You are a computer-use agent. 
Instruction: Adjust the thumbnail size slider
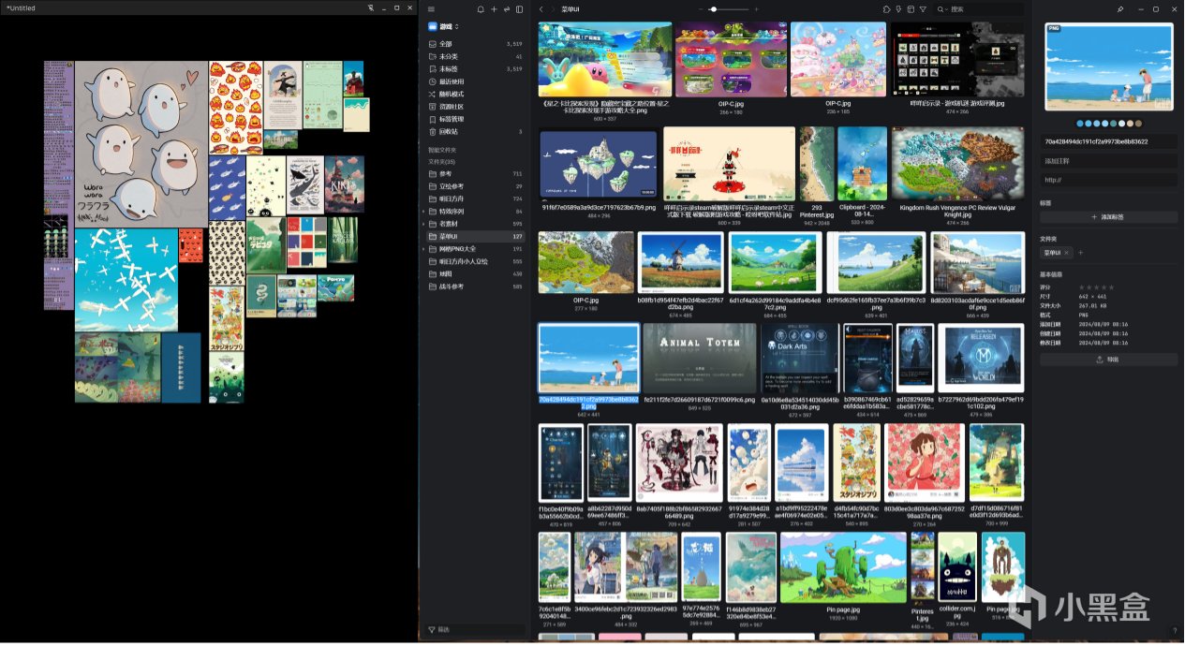click(729, 9)
